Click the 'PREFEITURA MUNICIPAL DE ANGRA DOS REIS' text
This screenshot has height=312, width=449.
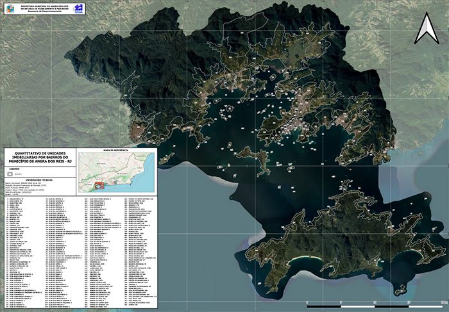pyautogui.click(x=44, y=6)
